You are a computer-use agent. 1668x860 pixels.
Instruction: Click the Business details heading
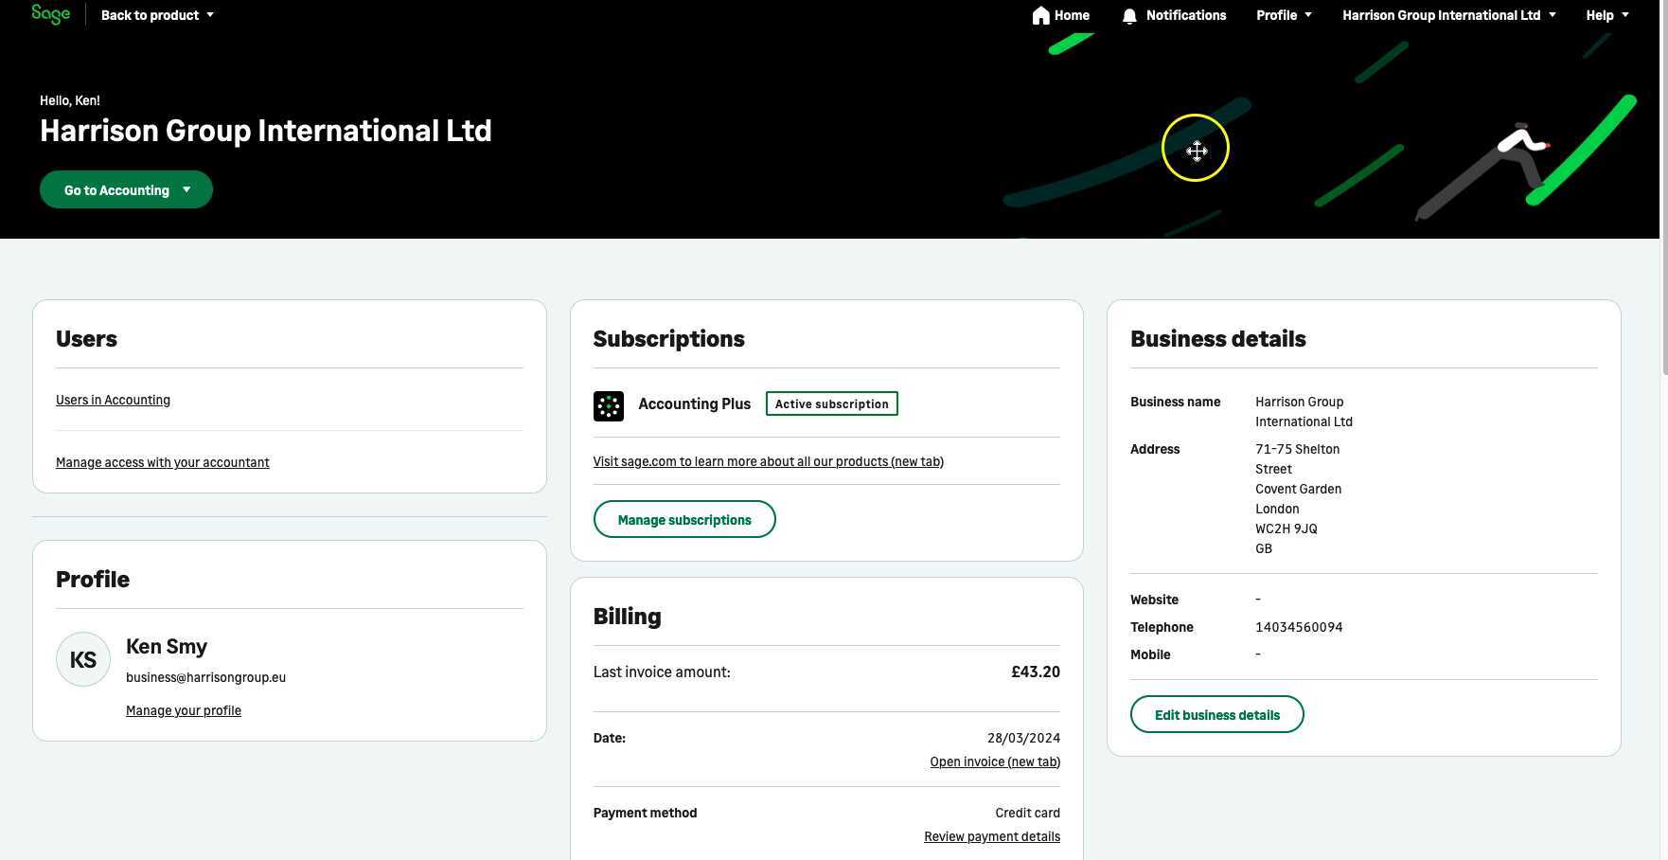click(x=1218, y=338)
